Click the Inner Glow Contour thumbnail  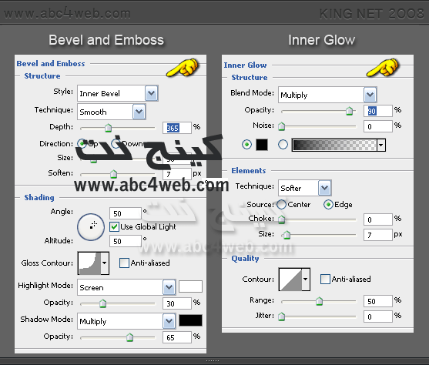point(290,280)
